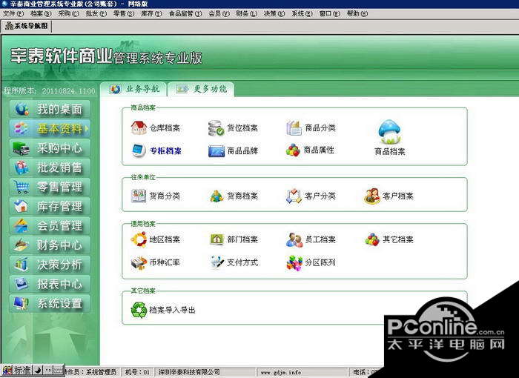The image size is (519, 378).
Task: Open the 财务 menu
Action: [247, 13]
